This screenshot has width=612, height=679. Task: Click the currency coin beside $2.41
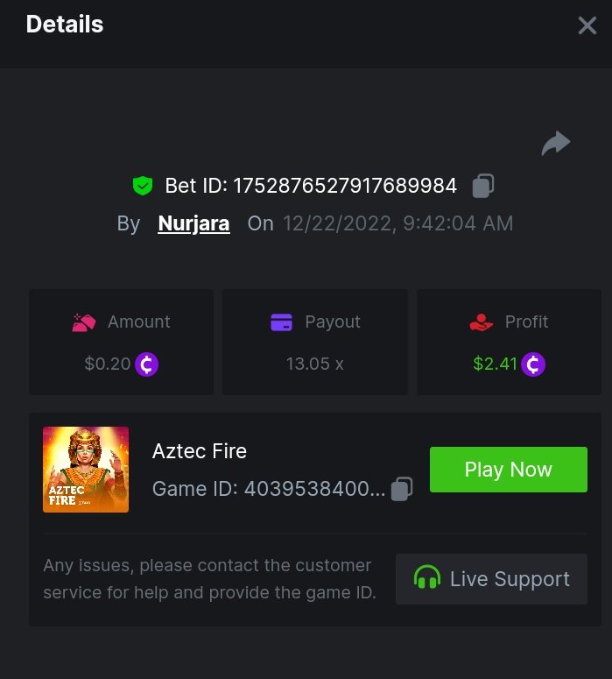533,364
